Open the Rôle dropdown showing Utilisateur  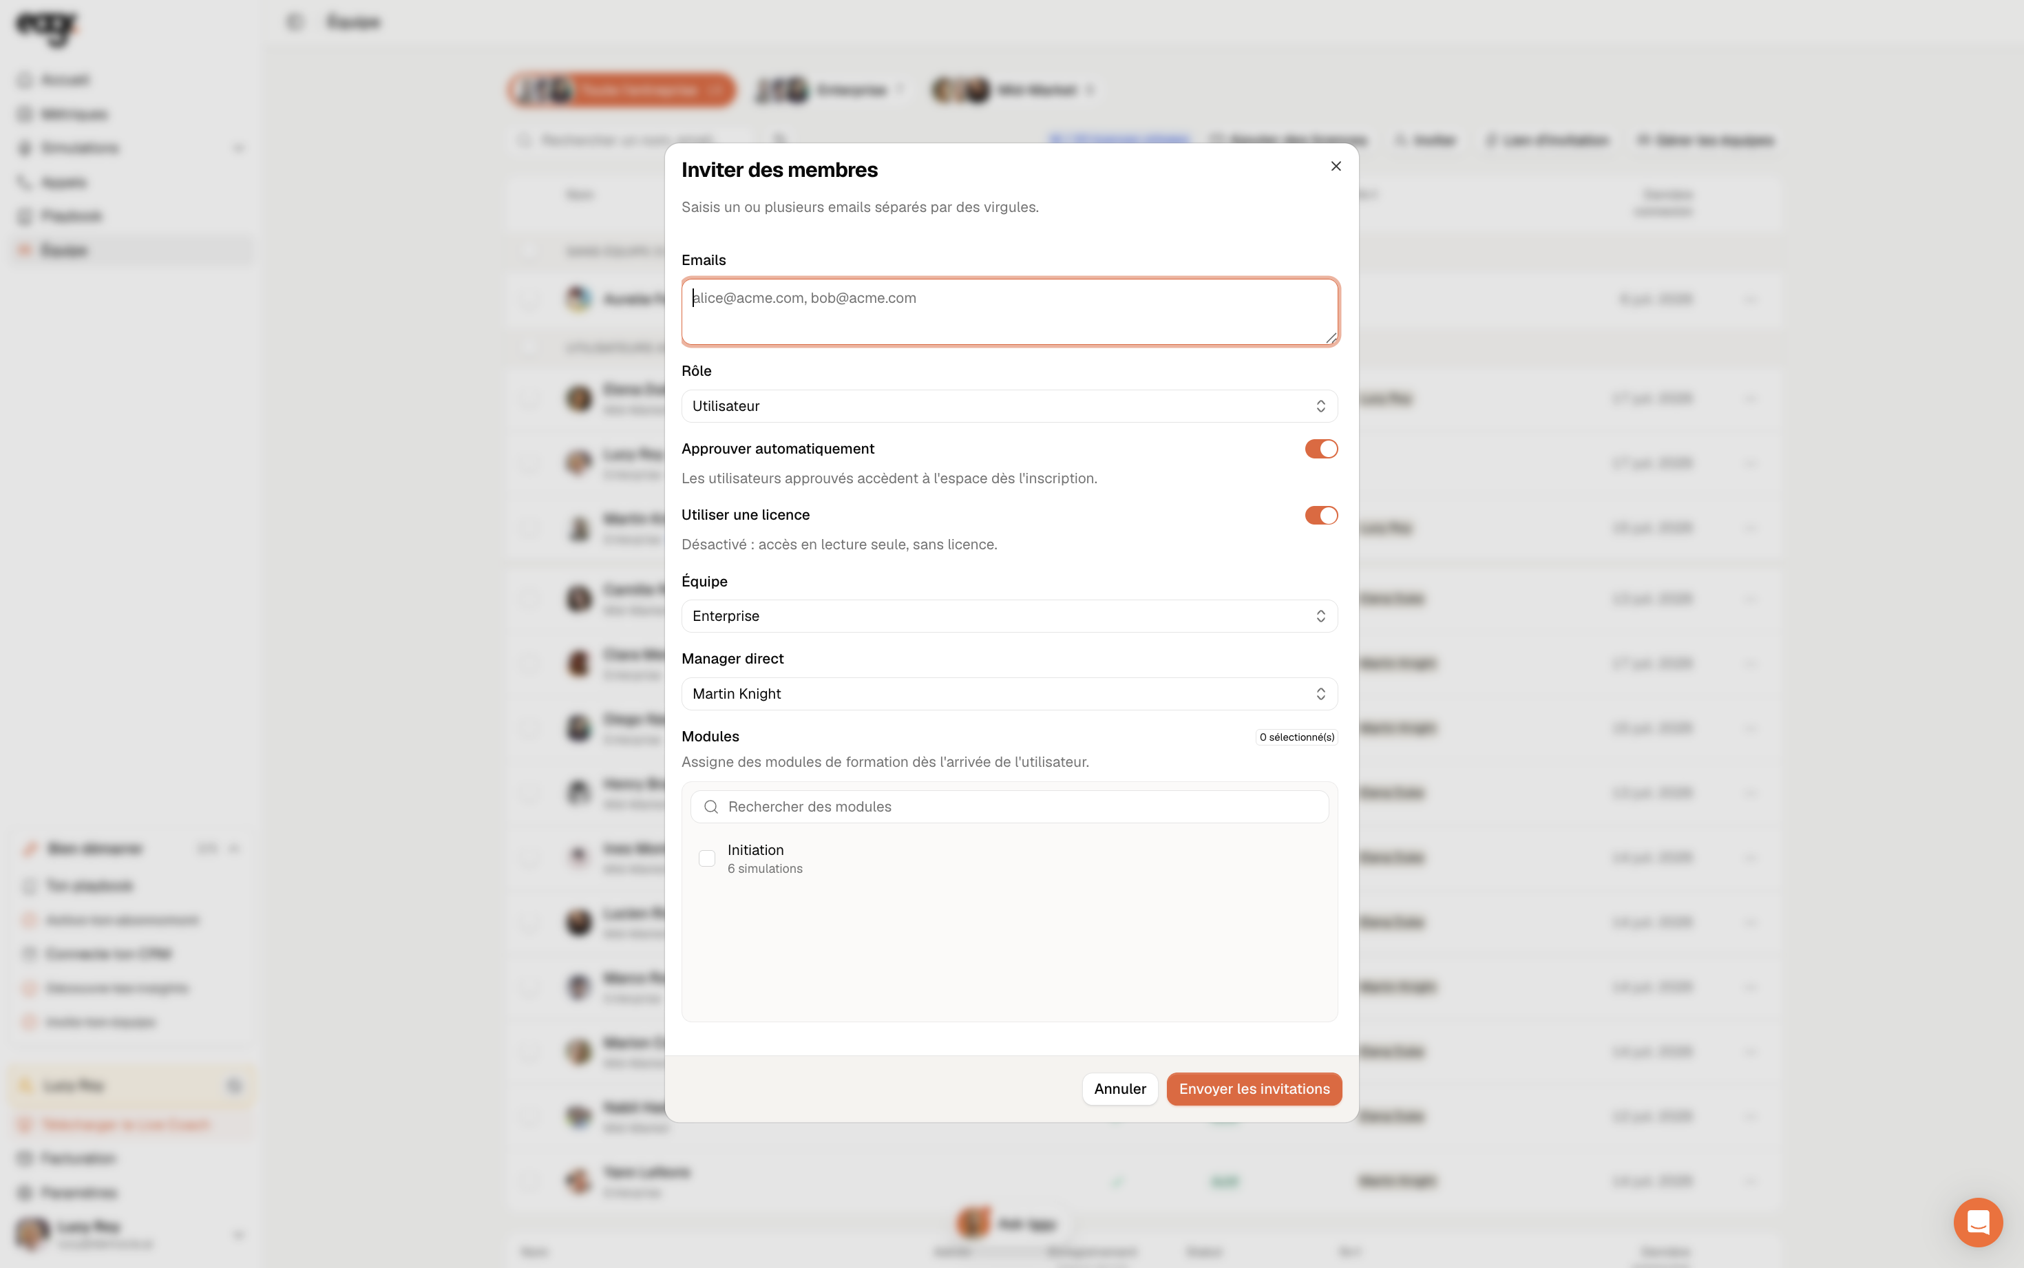[x=1009, y=406]
